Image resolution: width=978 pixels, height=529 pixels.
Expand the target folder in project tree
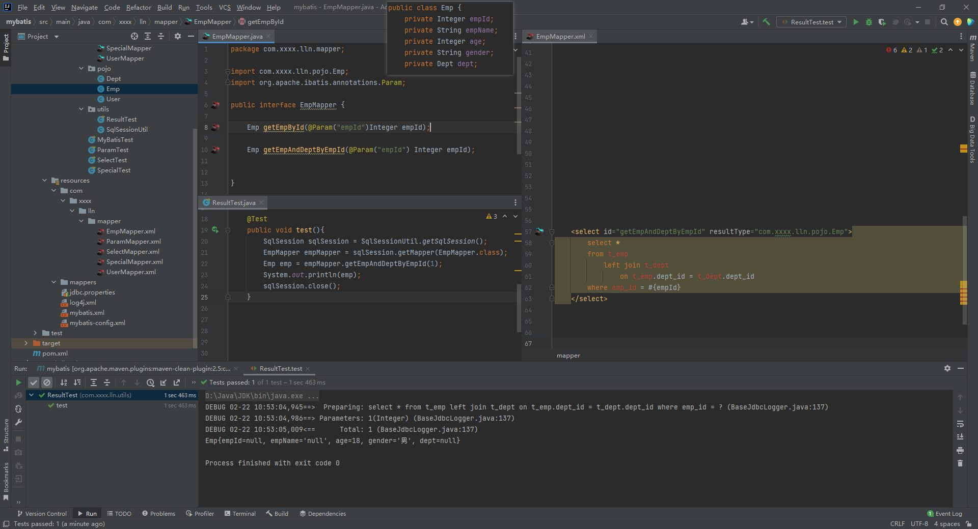click(26, 343)
